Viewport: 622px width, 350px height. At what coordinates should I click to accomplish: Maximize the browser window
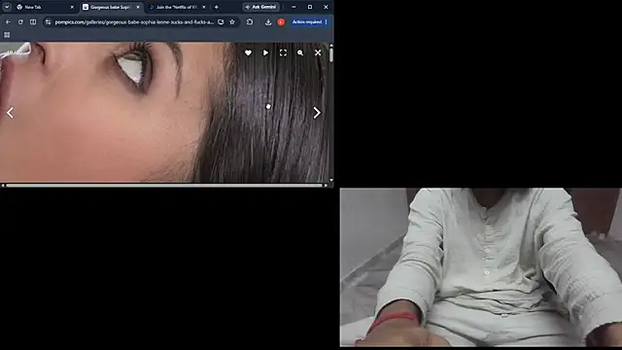[310, 7]
